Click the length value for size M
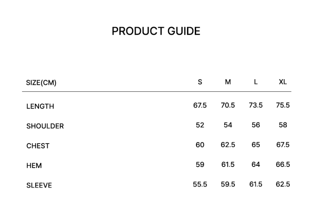321x201 pixels. pos(228,105)
